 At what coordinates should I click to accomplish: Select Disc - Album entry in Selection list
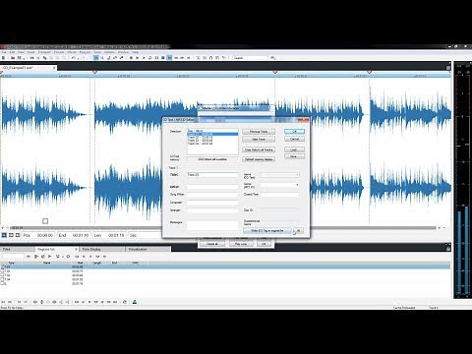coord(196,131)
